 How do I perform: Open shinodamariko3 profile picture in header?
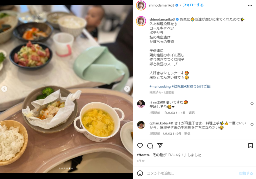tap(141, 5)
